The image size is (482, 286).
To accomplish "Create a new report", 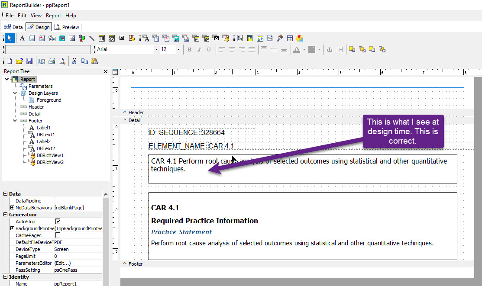I will [x=9, y=61].
